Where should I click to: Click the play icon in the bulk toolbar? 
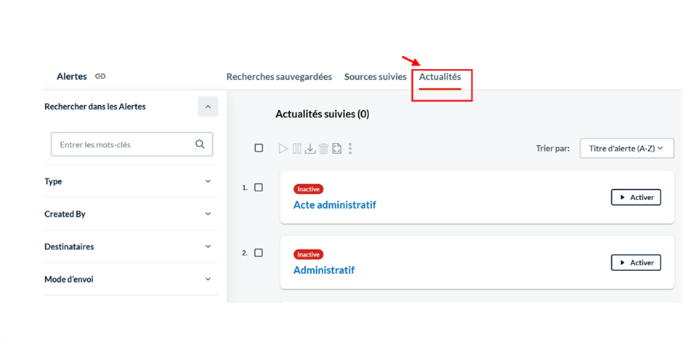point(283,149)
